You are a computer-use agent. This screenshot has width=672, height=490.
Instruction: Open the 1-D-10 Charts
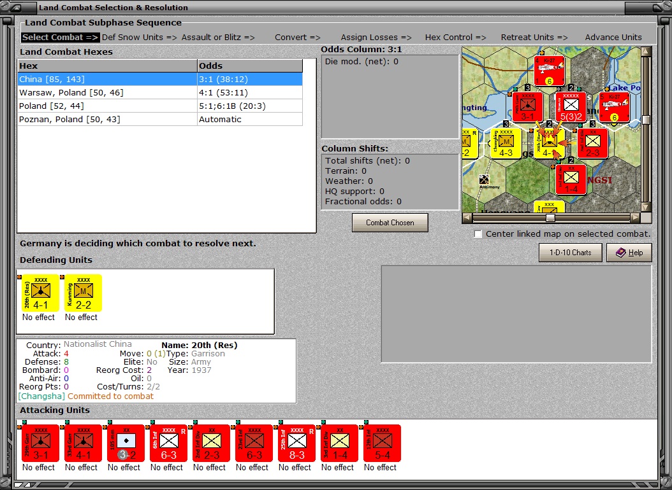tap(571, 253)
